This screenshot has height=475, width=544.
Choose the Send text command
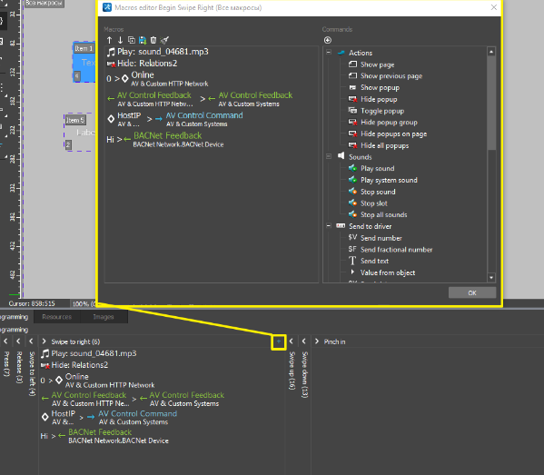374,261
